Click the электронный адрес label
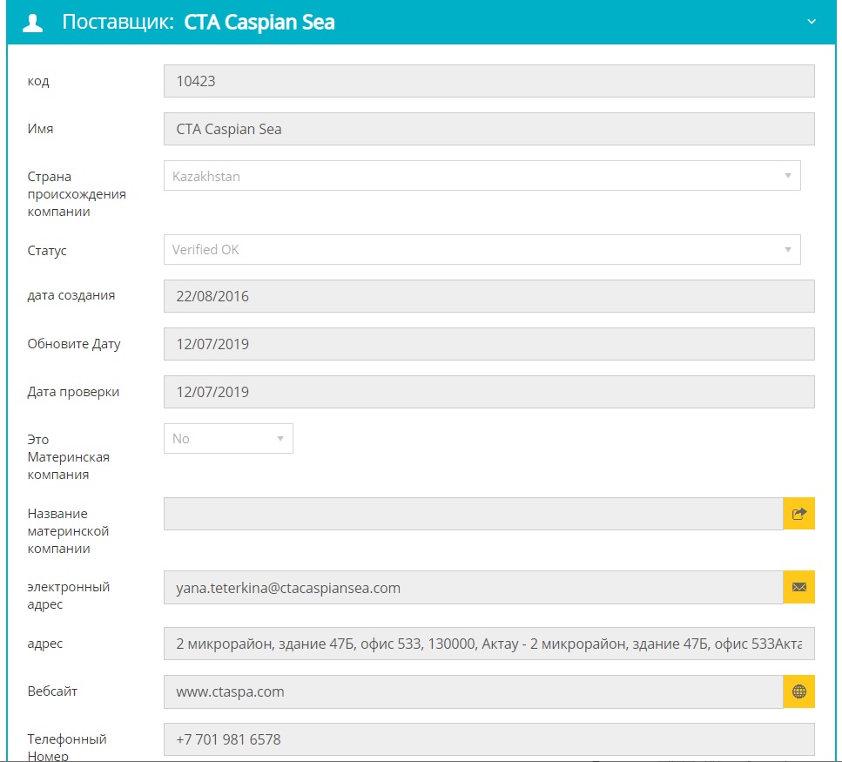This screenshot has height=762, width=842. point(68,596)
